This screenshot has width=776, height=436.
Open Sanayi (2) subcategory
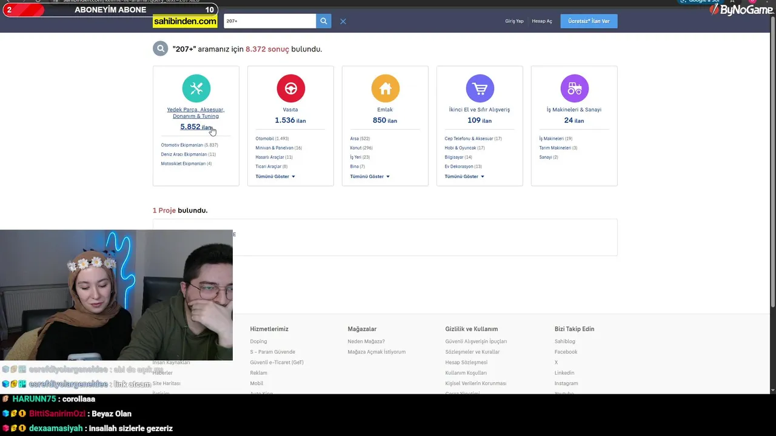click(x=549, y=157)
